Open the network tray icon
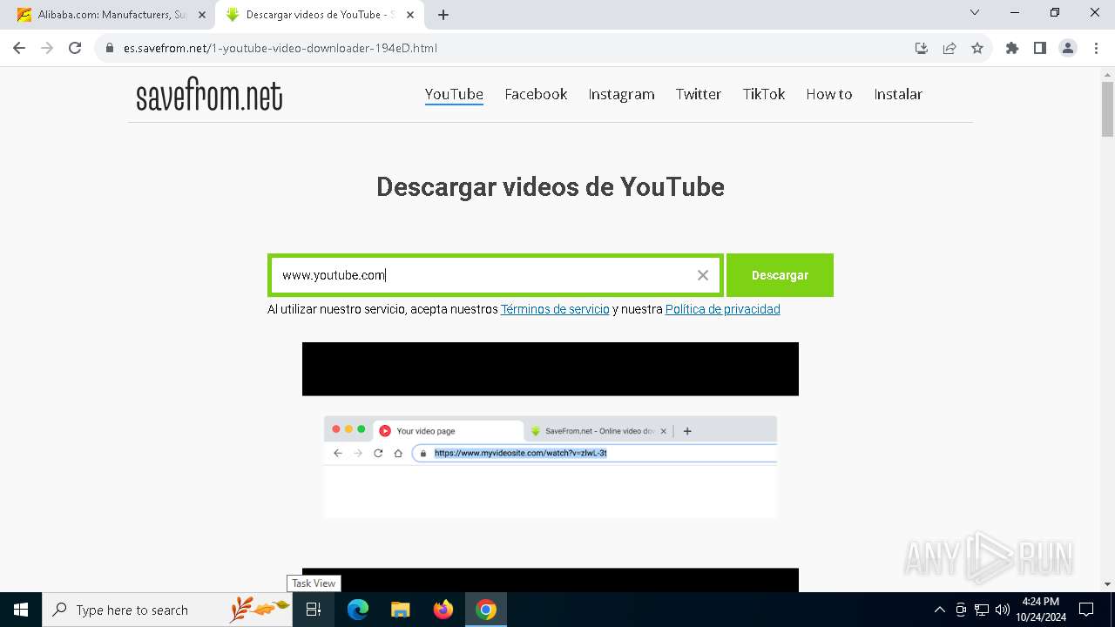The height and width of the screenshot is (627, 1115). click(982, 610)
